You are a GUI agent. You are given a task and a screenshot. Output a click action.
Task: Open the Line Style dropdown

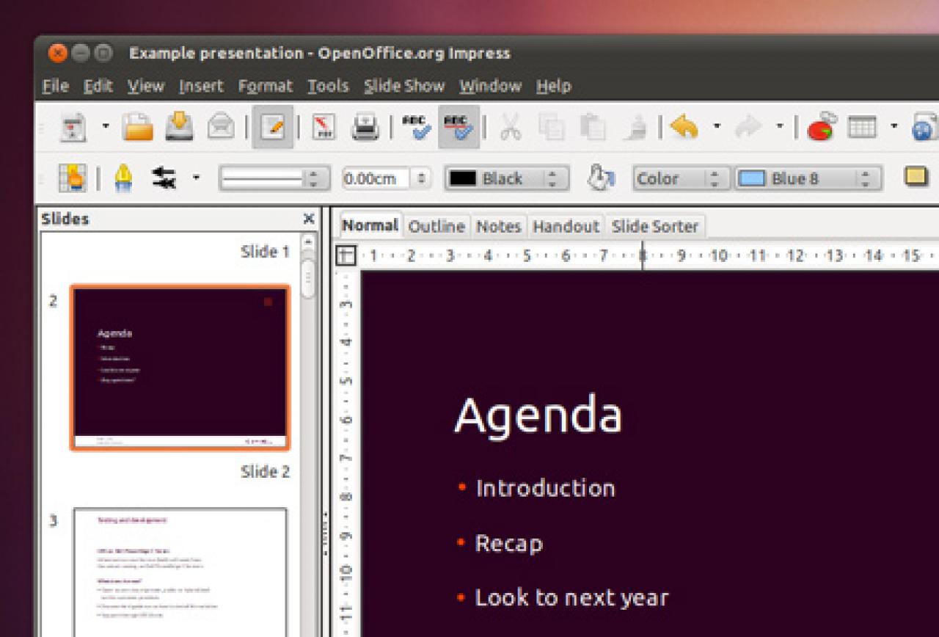pyautogui.click(x=274, y=178)
